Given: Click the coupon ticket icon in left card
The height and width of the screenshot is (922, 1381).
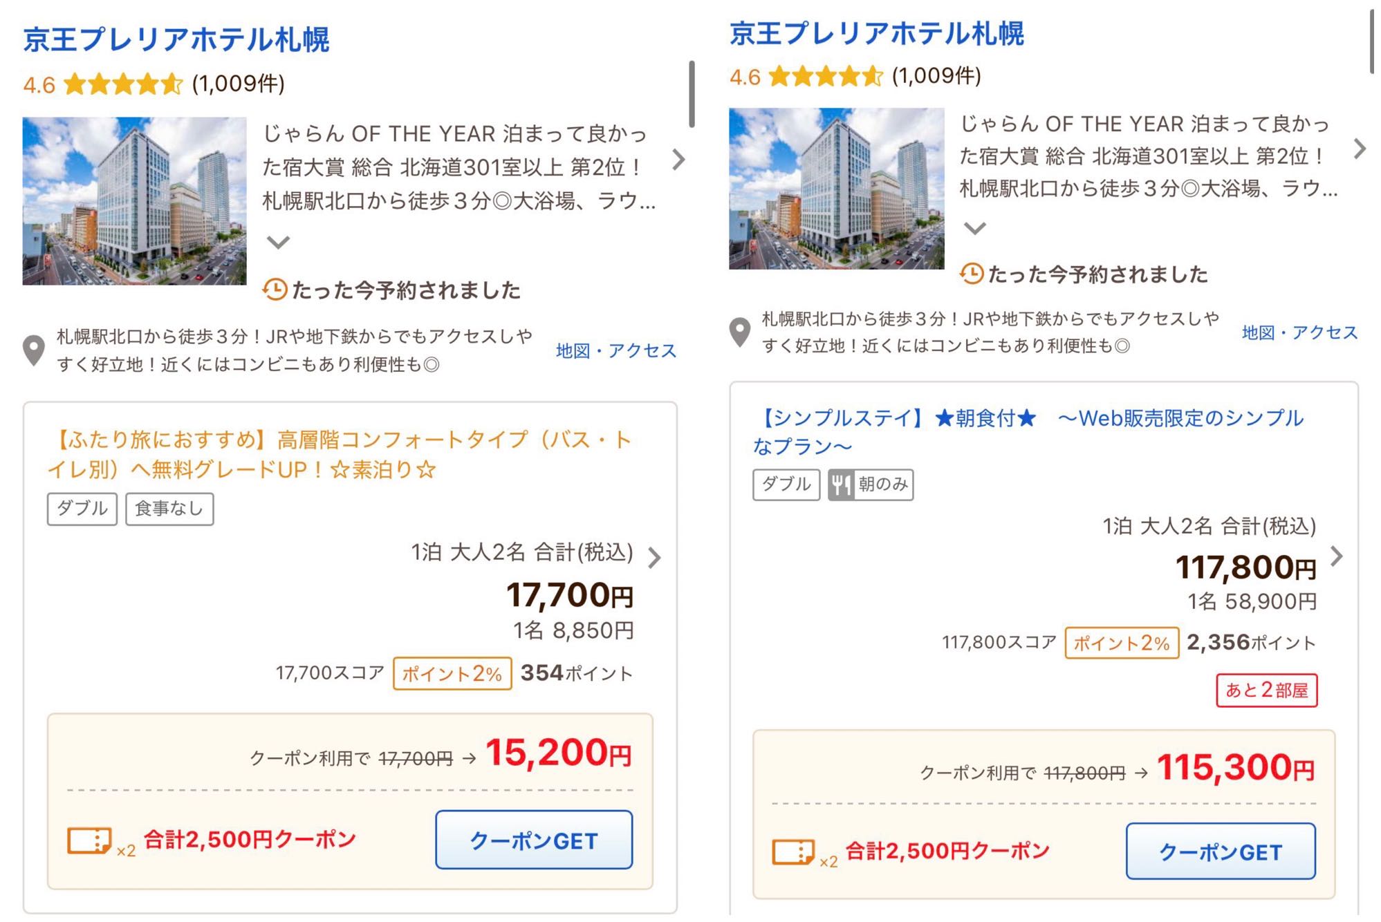Looking at the screenshot, I should click(89, 840).
